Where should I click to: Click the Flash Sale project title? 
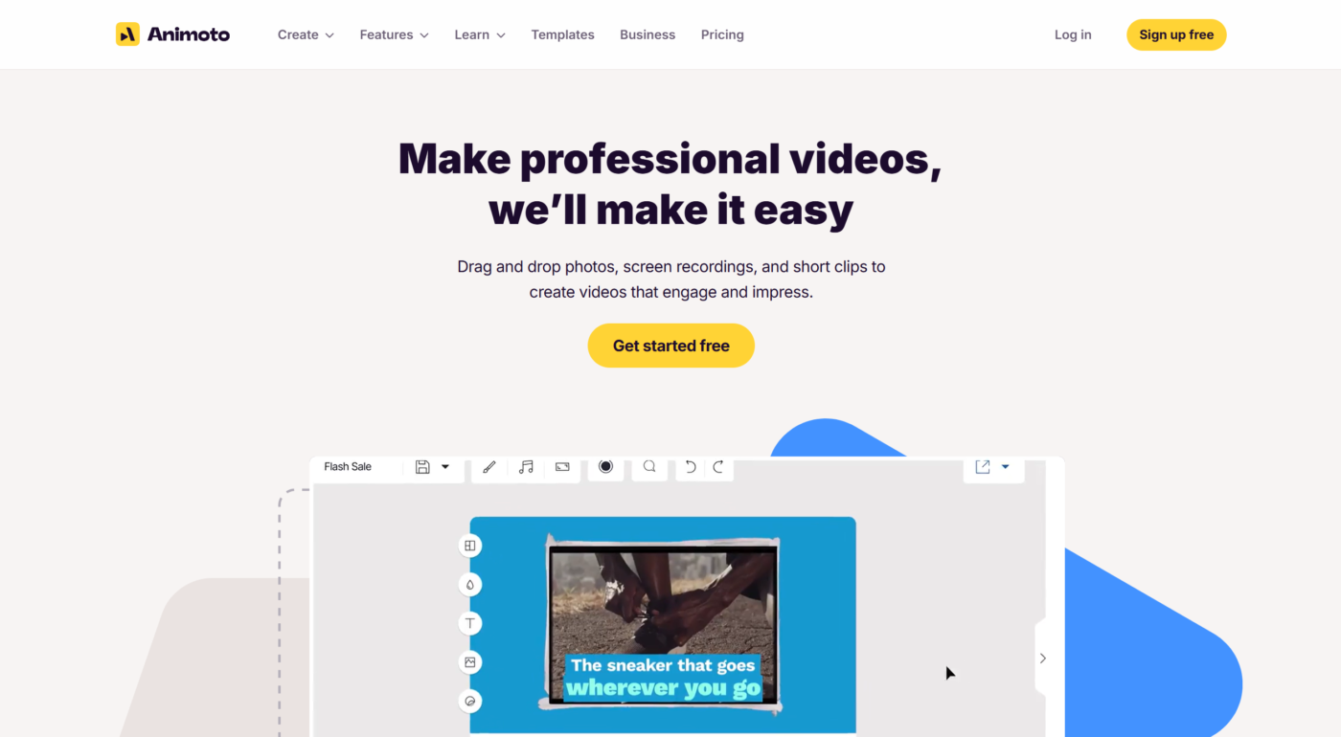point(348,467)
